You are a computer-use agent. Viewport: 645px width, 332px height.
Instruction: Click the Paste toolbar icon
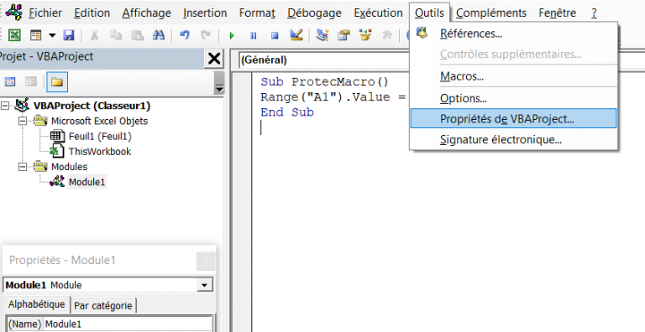137,35
